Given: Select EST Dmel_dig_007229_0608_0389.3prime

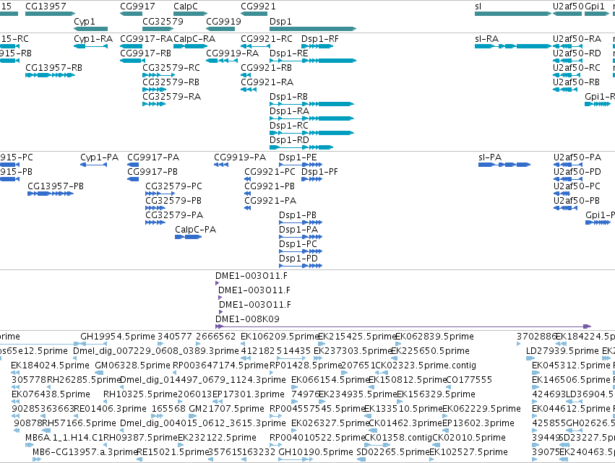Looking at the screenshot, I should pos(155,351).
